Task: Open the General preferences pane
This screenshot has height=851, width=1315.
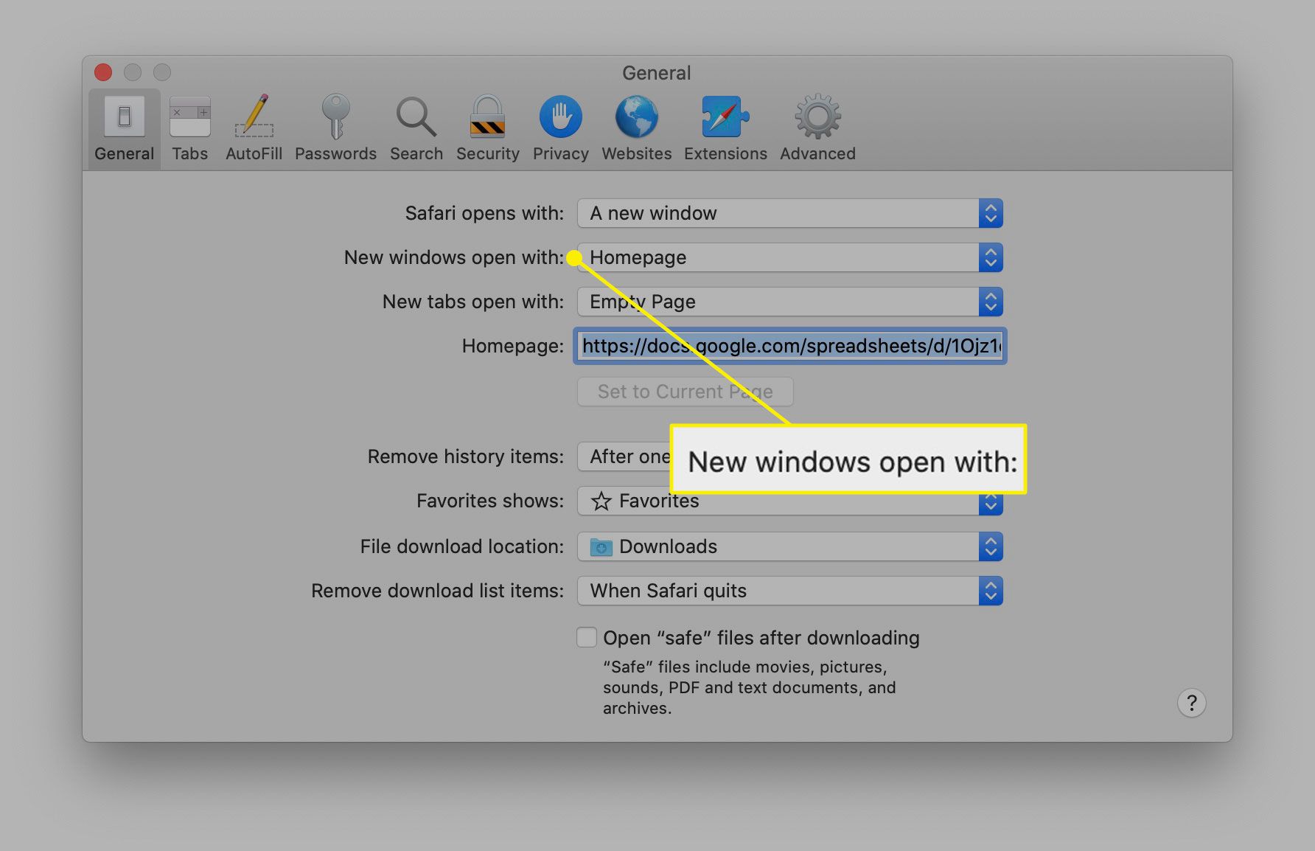Action: (x=124, y=128)
